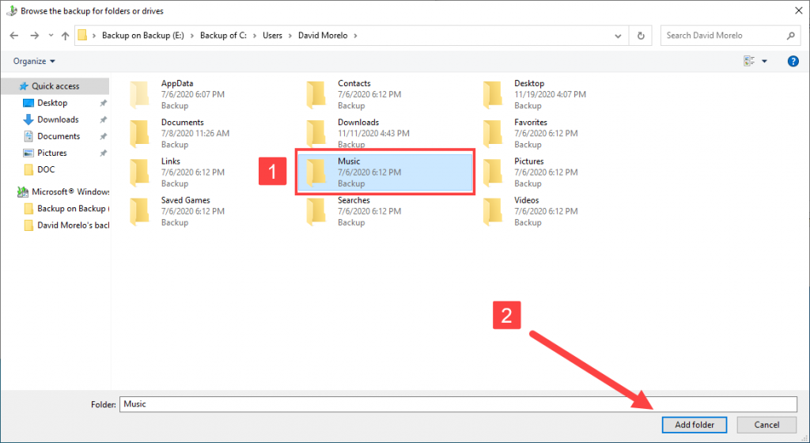Click the pin icon beside sidebar Pictures
This screenshot has width=810, height=443.
(x=103, y=153)
